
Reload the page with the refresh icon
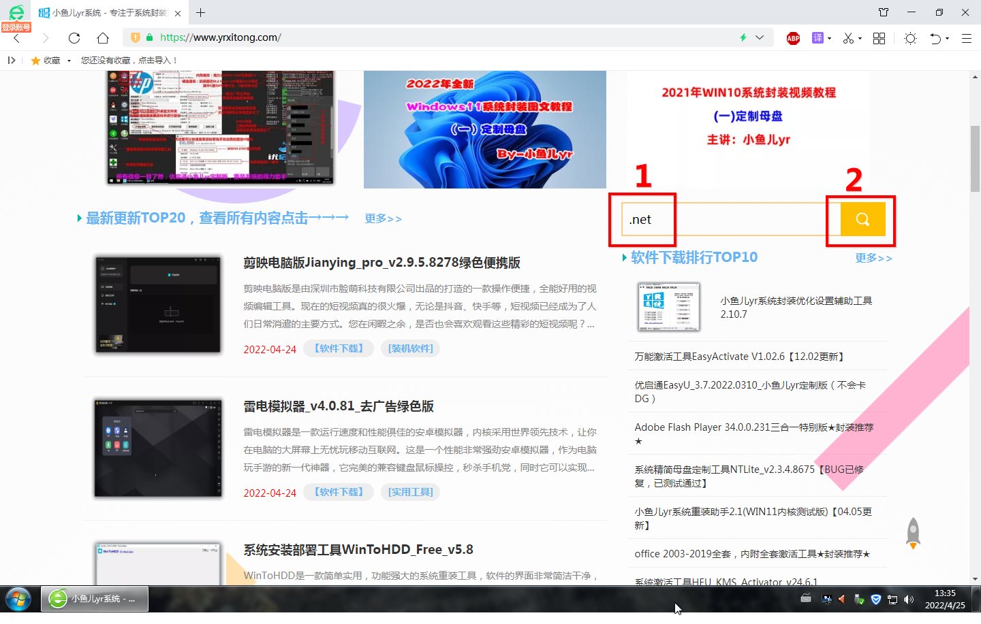point(74,38)
